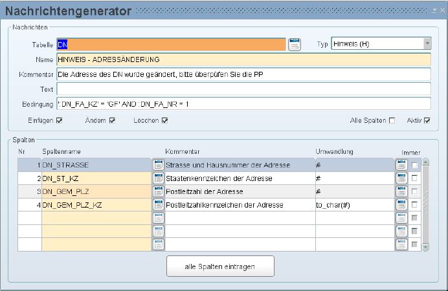Click into the Name field HINWEIS - ADRESSÄNDERUNG

pos(243,59)
